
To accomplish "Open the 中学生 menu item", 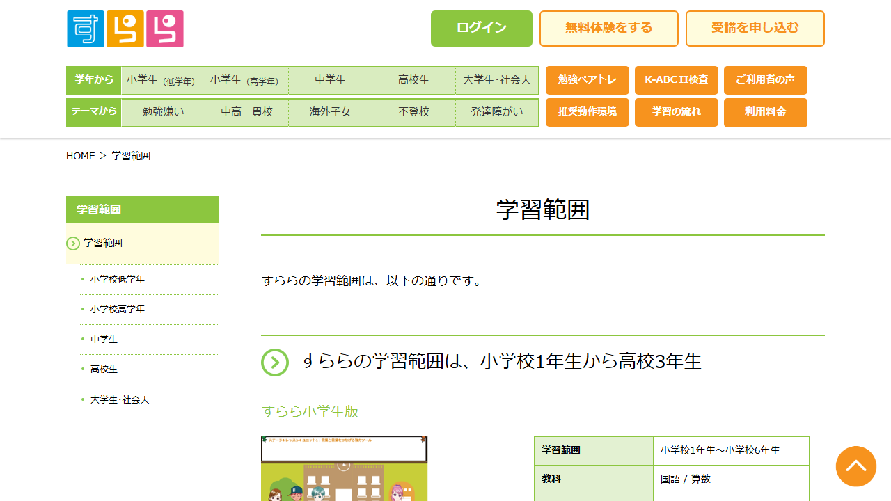I will (x=330, y=81).
